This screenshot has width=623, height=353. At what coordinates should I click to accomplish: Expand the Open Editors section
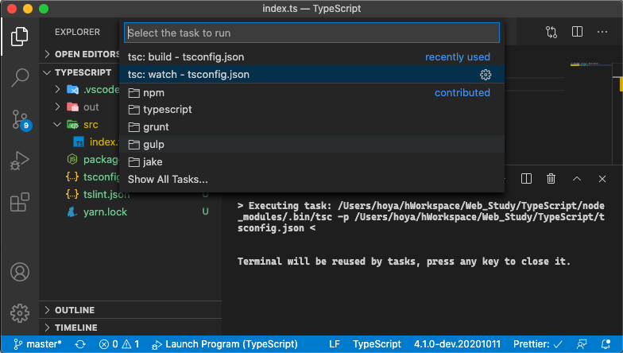pyautogui.click(x=79, y=54)
